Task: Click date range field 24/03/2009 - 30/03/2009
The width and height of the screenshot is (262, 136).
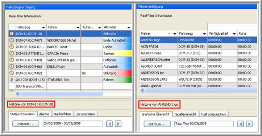Action: point(73,124)
